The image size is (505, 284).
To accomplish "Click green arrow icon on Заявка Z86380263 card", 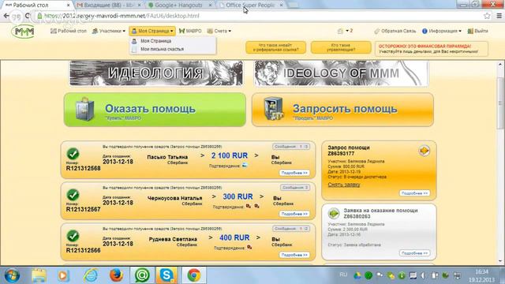I will [x=334, y=213].
